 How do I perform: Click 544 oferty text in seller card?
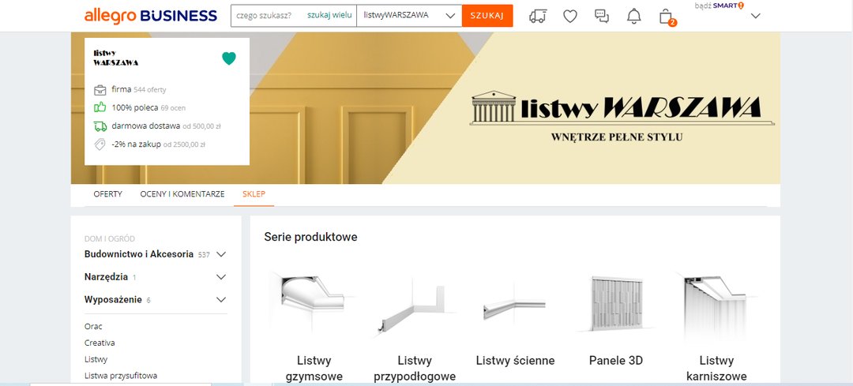coord(149,90)
